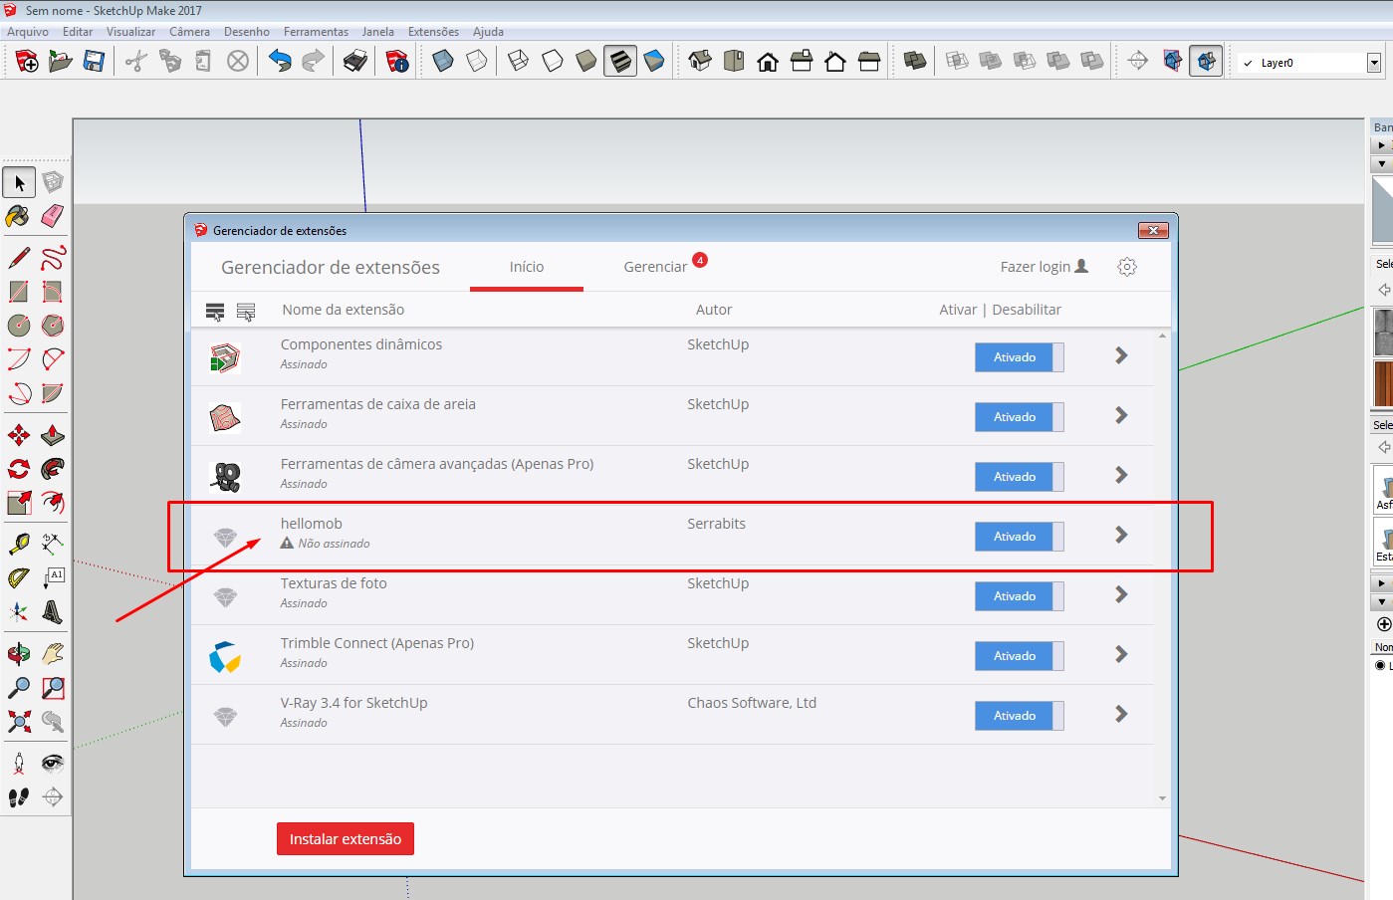
Task: Toggle Texturas de foto Ativado switch
Action: click(1020, 596)
